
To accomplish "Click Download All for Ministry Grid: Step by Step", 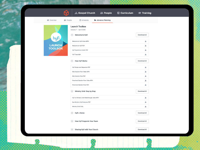I will click(142, 91).
